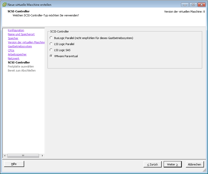Navigate to Gastbetriebssystem step
Image resolution: width=208 pixels, height=174 pixels.
click(20, 46)
